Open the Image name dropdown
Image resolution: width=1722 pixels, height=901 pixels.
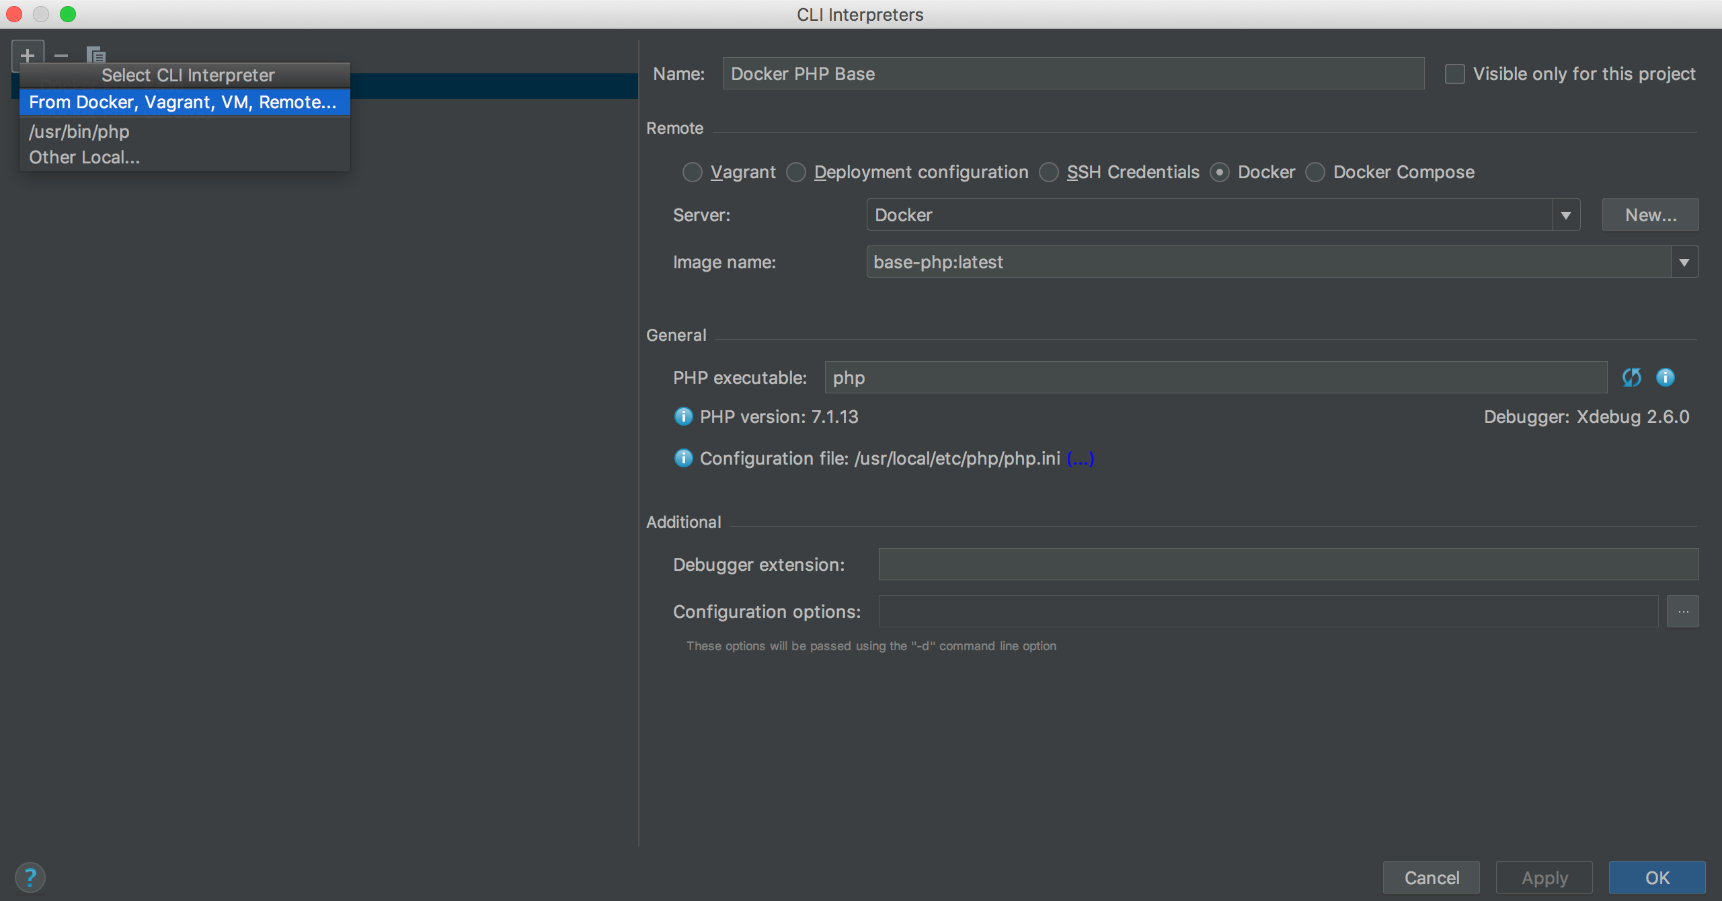(x=1684, y=262)
